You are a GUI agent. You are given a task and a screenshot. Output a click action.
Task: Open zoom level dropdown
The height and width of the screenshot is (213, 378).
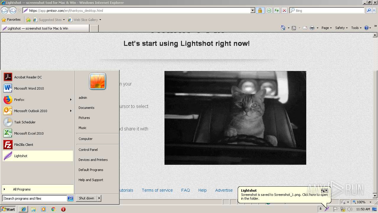click(x=370, y=202)
